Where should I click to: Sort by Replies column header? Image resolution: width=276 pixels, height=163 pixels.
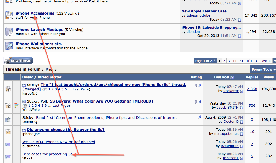pyautogui.click(x=252, y=77)
